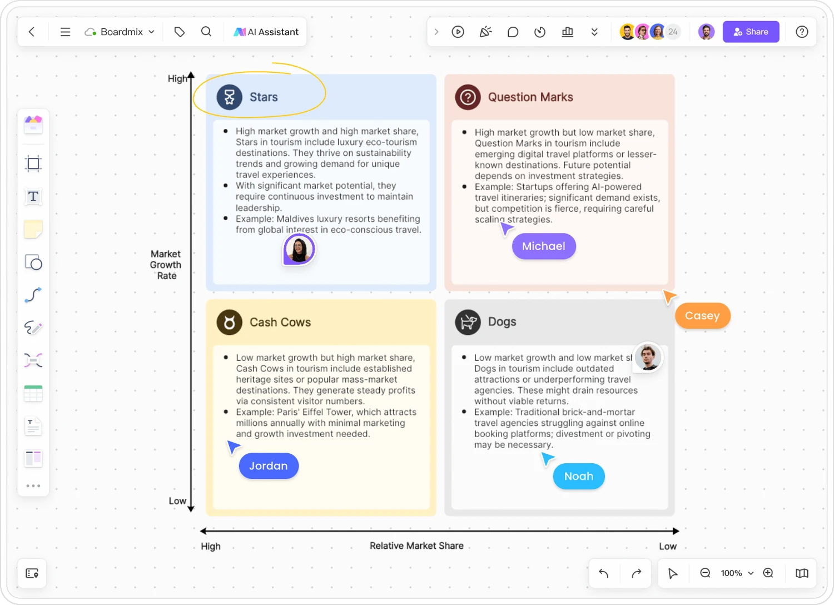The image size is (834, 605).
Task: Go back using the left chevron
Action: [32, 32]
